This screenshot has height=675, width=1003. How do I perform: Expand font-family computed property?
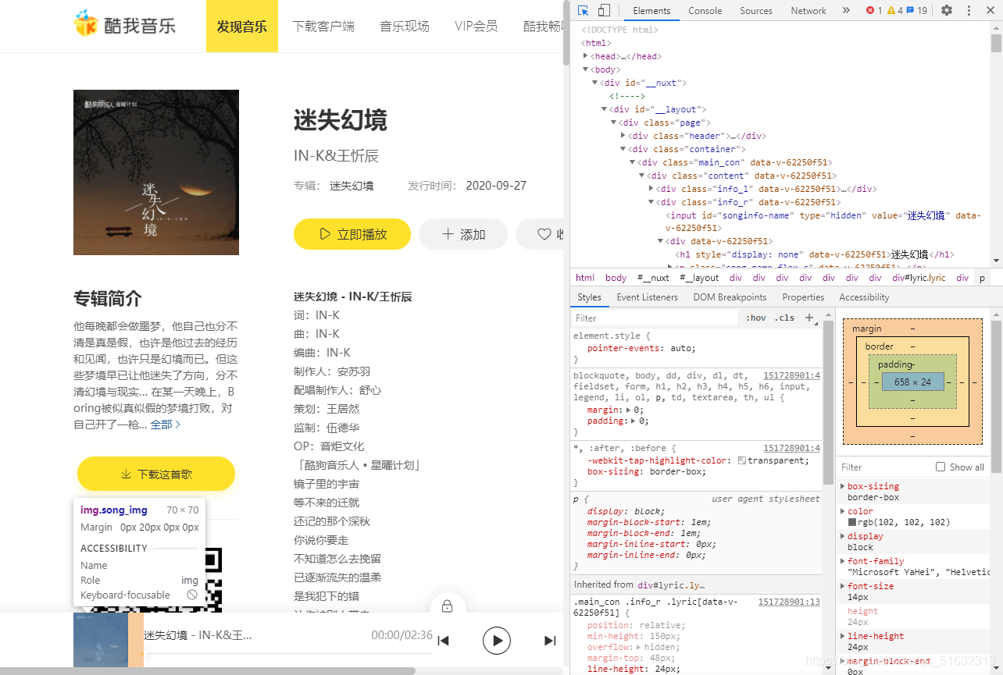click(x=842, y=561)
